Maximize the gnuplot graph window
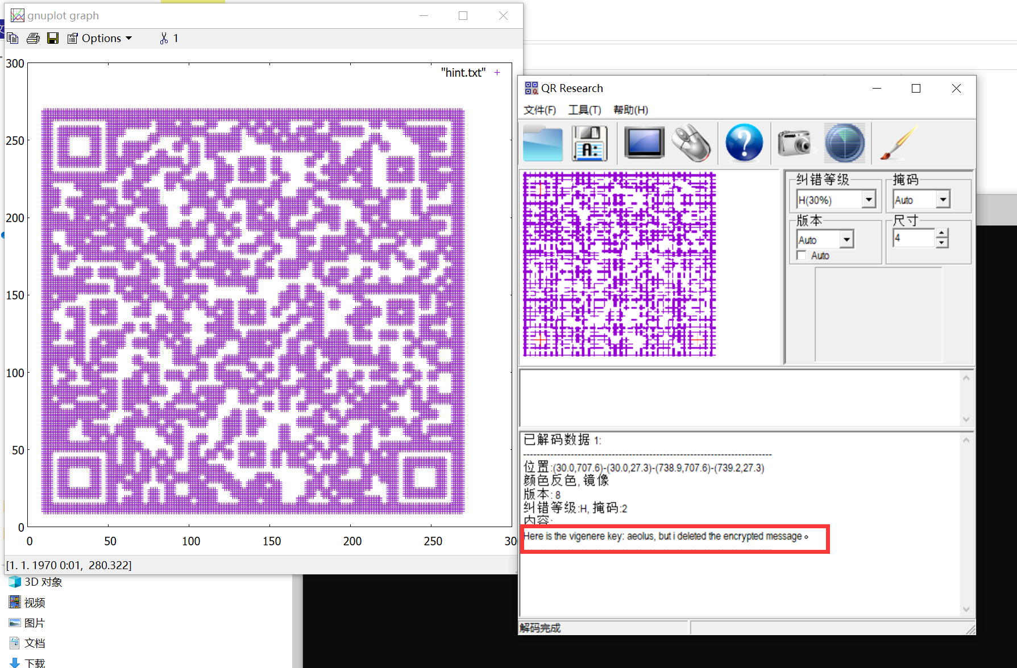1017x668 pixels. (x=463, y=15)
